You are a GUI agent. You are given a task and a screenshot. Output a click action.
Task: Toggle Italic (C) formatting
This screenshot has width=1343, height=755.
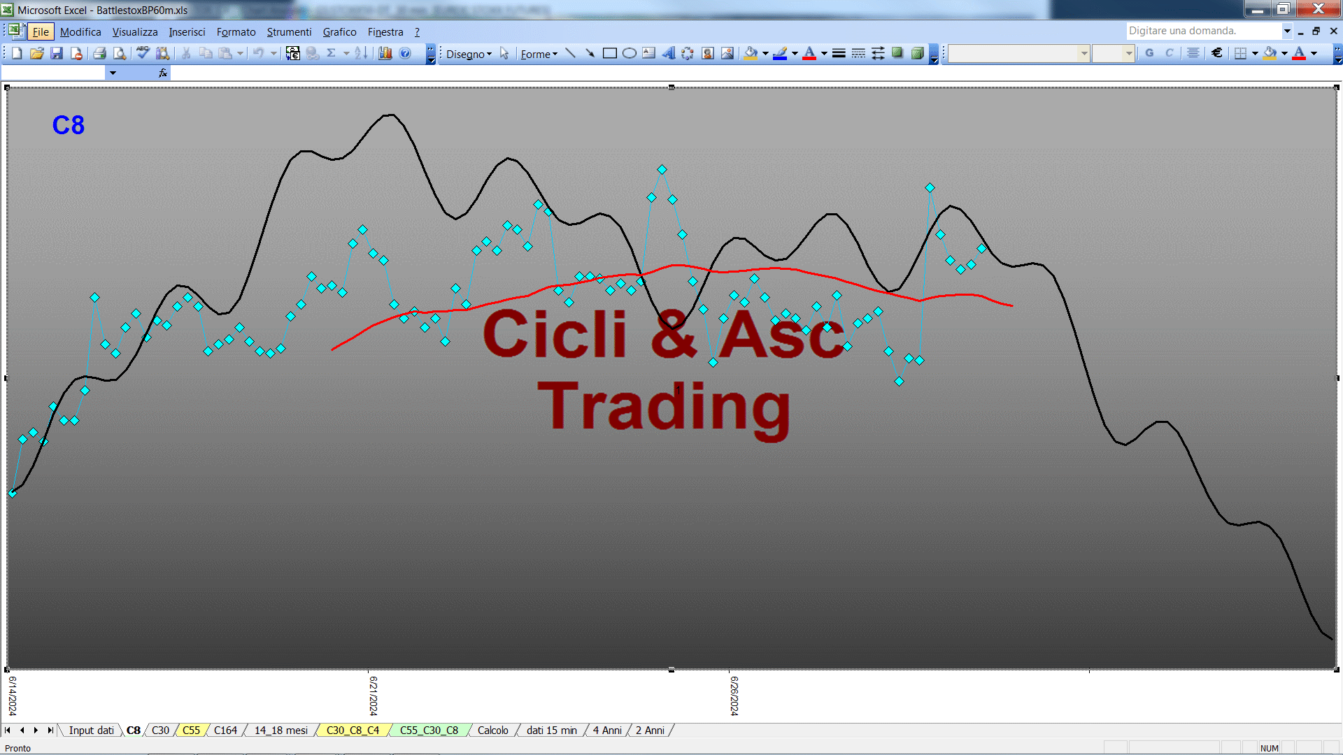tap(1169, 53)
